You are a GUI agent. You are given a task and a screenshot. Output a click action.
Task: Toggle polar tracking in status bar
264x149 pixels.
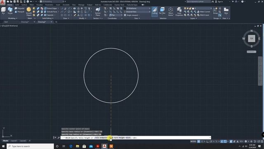211,141
